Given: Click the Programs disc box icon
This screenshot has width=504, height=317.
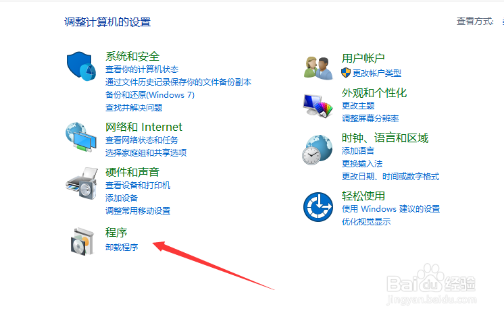Looking at the screenshot, I should pyautogui.click(x=82, y=241).
